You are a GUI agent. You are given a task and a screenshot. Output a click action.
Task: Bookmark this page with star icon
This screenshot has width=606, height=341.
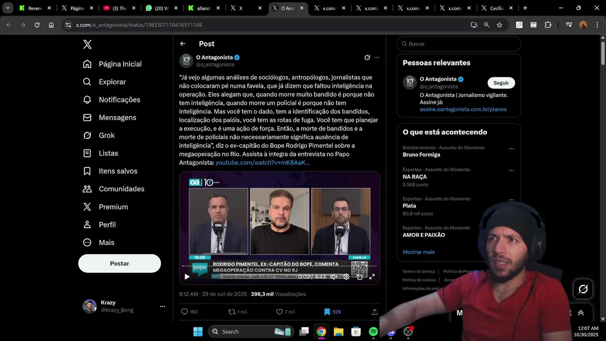click(499, 25)
